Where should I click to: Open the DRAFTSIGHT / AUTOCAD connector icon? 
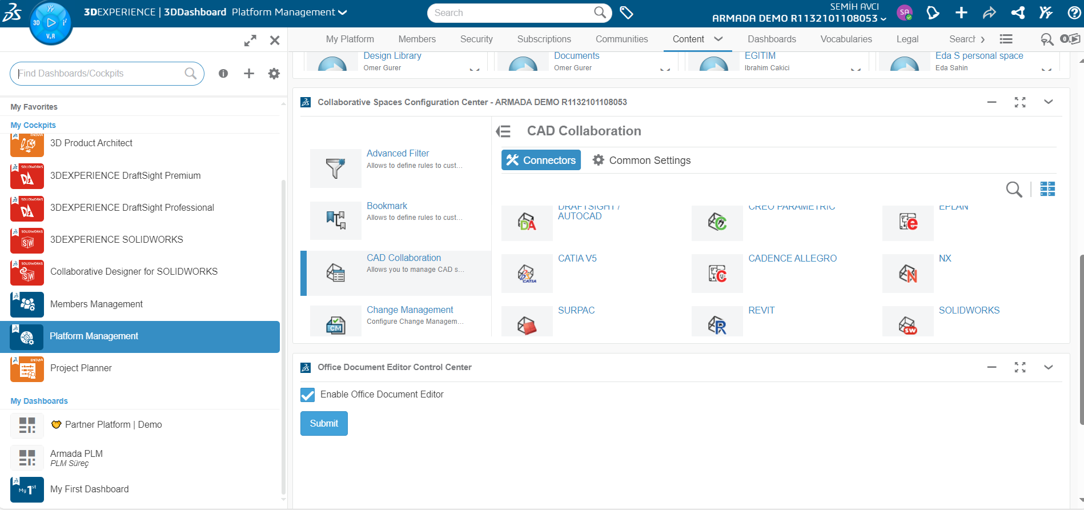coord(527,223)
